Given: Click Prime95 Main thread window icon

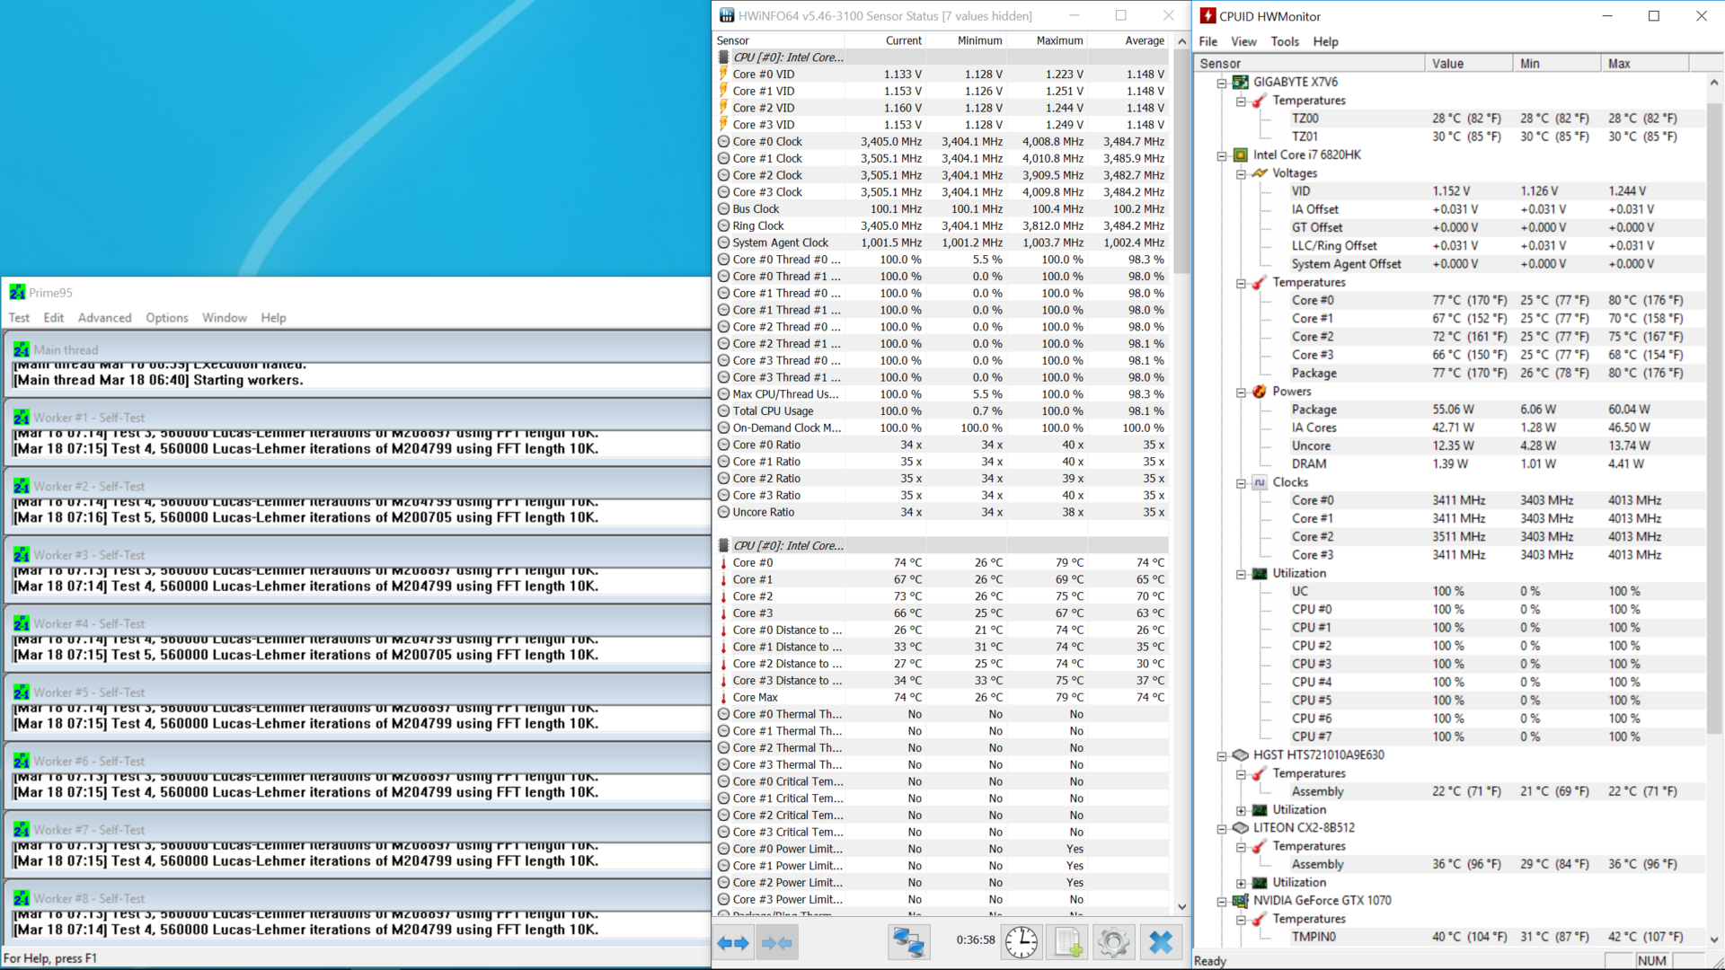Looking at the screenshot, I should (22, 349).
